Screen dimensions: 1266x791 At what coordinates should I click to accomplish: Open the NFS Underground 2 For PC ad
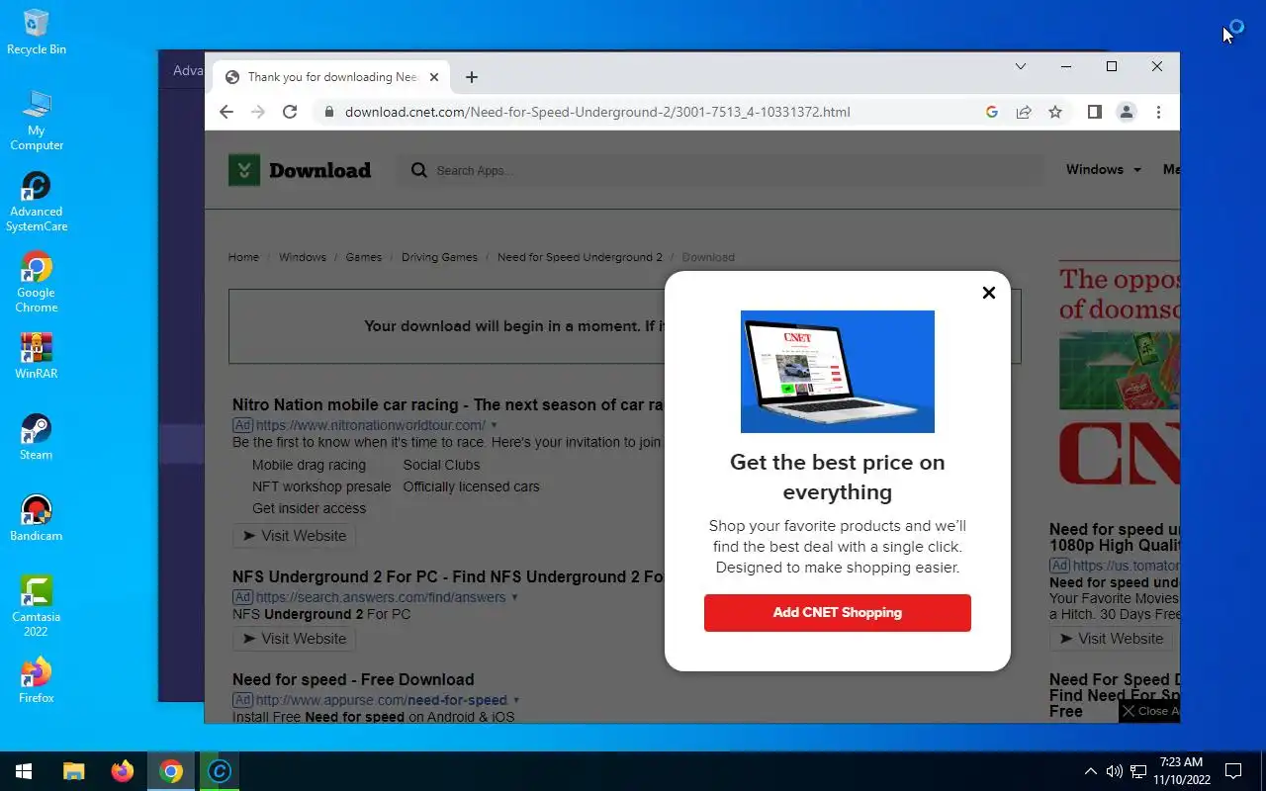[448, 576]
